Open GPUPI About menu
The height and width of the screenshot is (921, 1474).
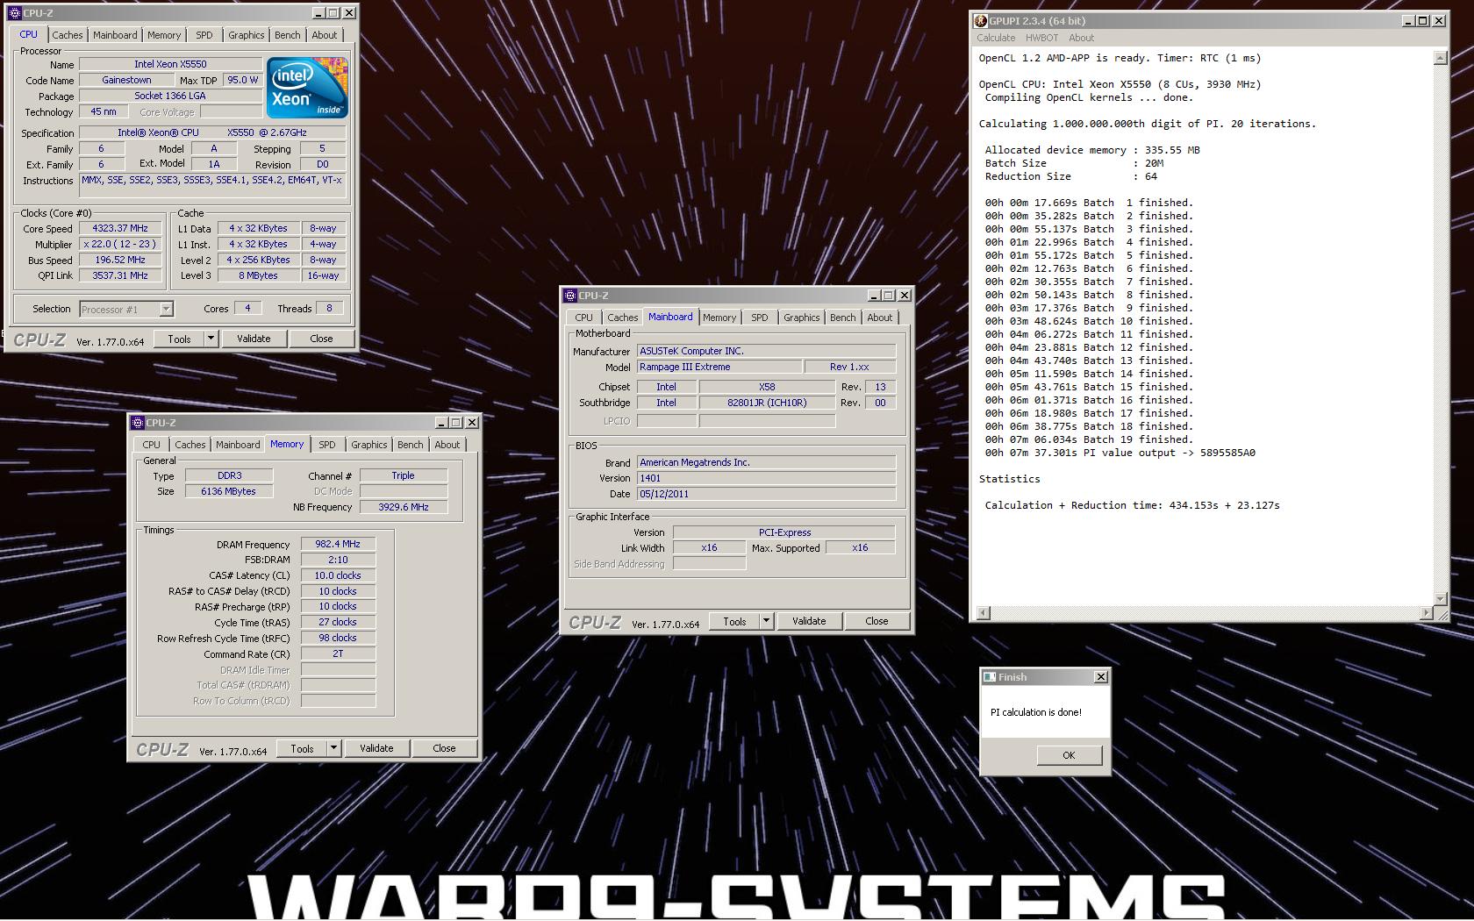(x=1081, y=38)
